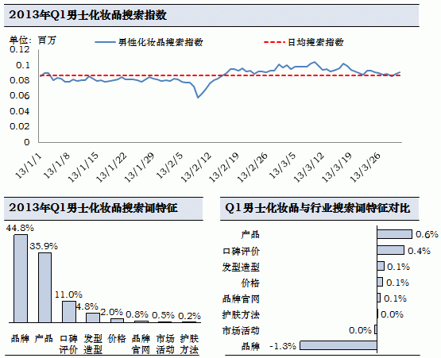Click the 13/3/26 date axis label
The image size is (441, 358).
pos(366,167)
